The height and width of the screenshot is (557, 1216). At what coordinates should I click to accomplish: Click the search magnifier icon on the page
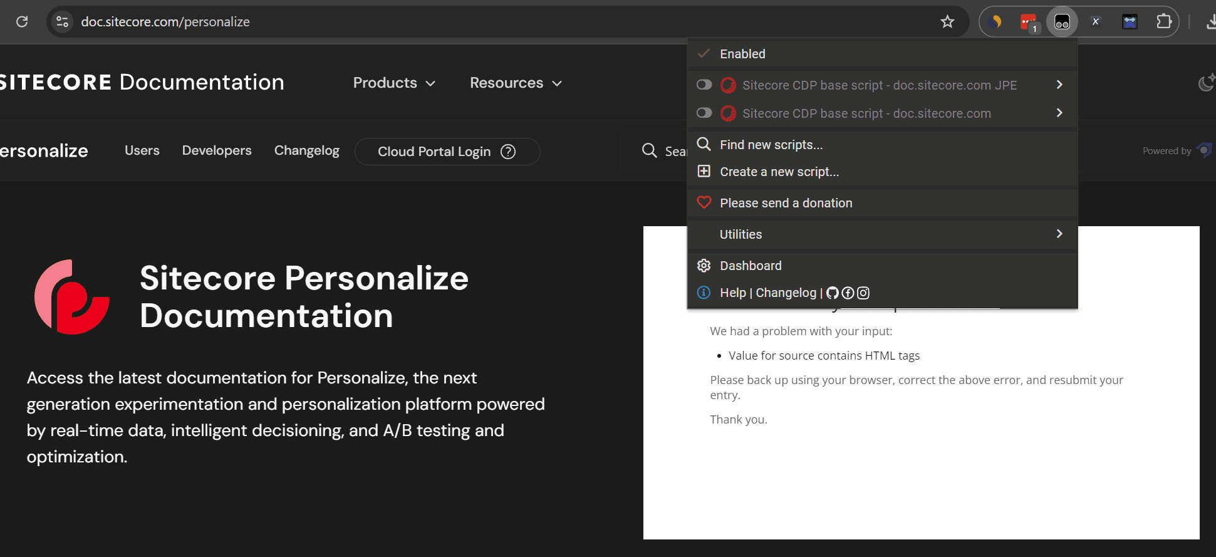coord(650,150)
